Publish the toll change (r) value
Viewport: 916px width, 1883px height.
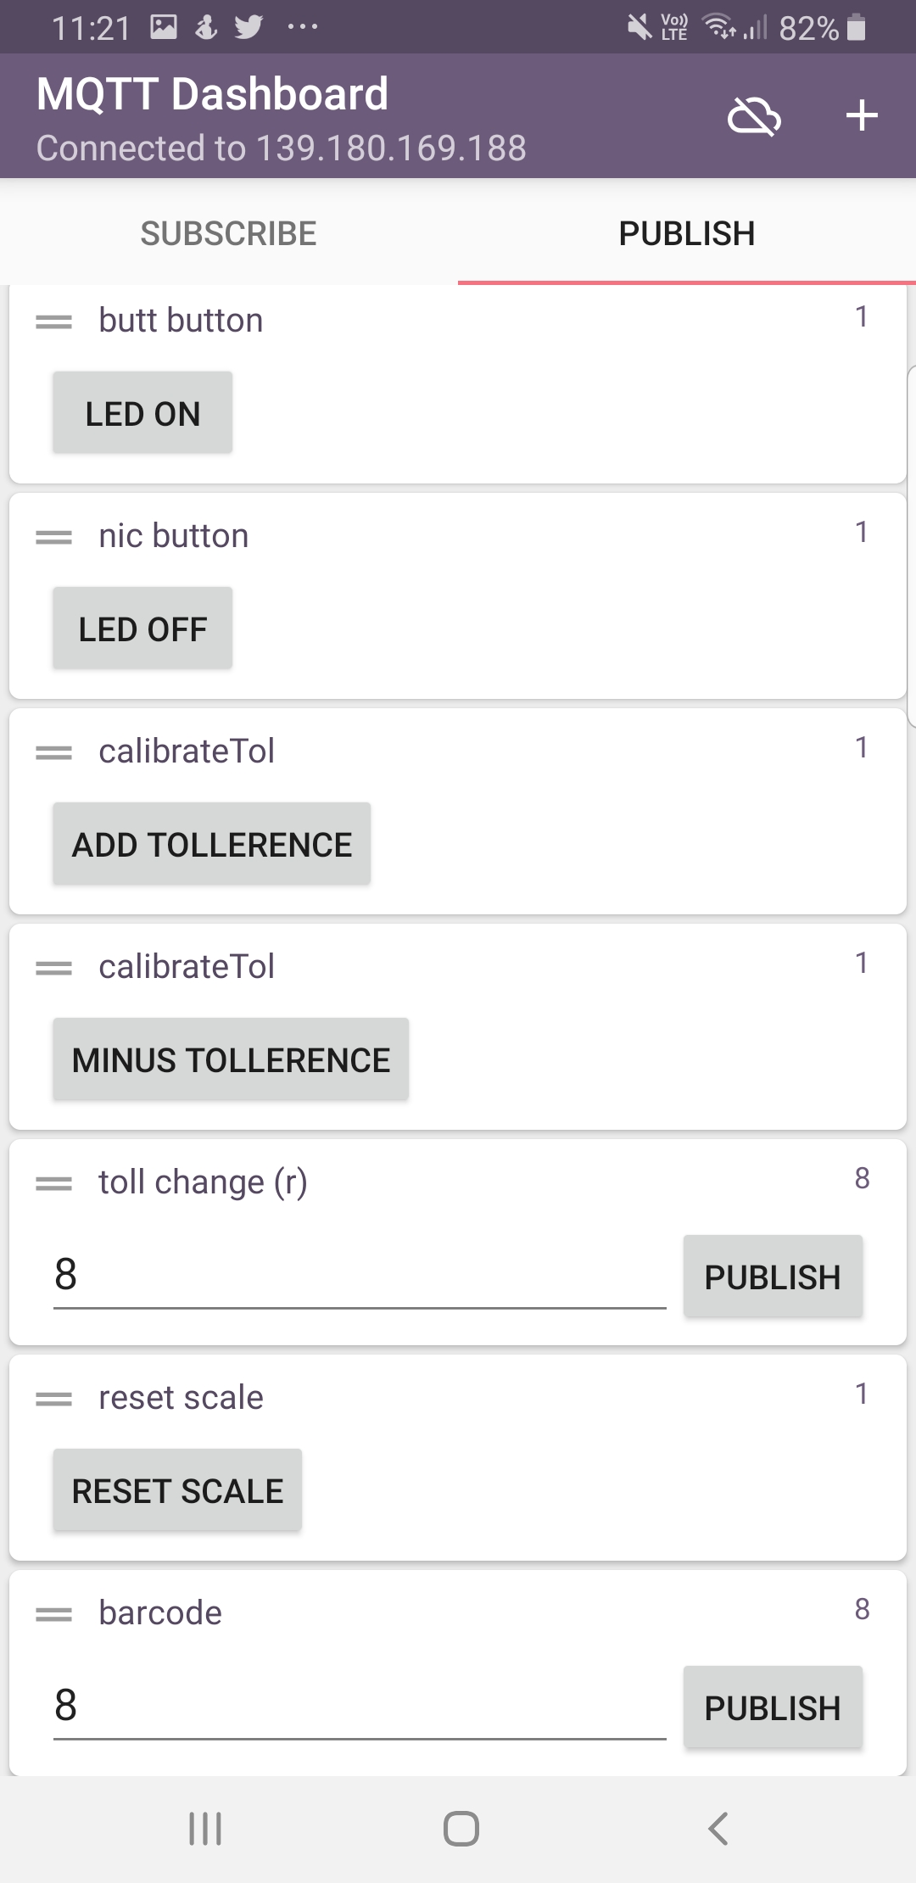(773, 1277)
